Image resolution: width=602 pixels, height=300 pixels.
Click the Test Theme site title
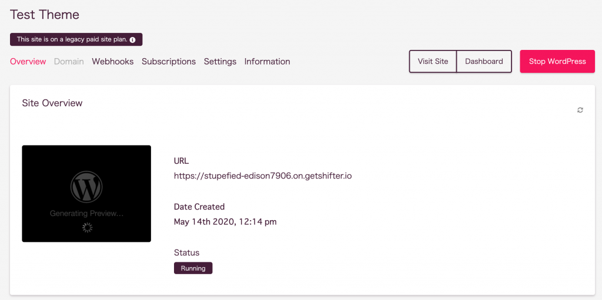click(x=45, y=15)
